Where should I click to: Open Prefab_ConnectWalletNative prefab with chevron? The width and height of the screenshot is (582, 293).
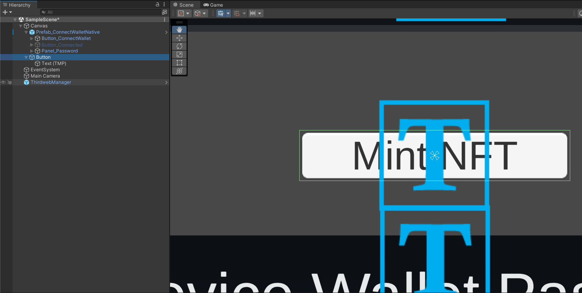click(x=167, y=32)
